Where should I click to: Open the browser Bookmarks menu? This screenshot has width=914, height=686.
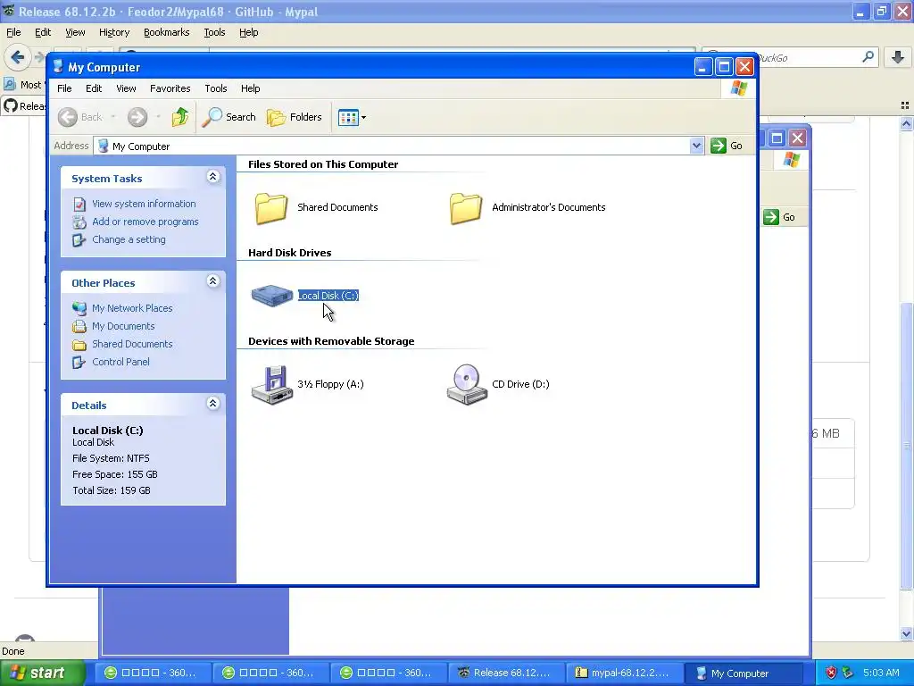pos(167,33)
